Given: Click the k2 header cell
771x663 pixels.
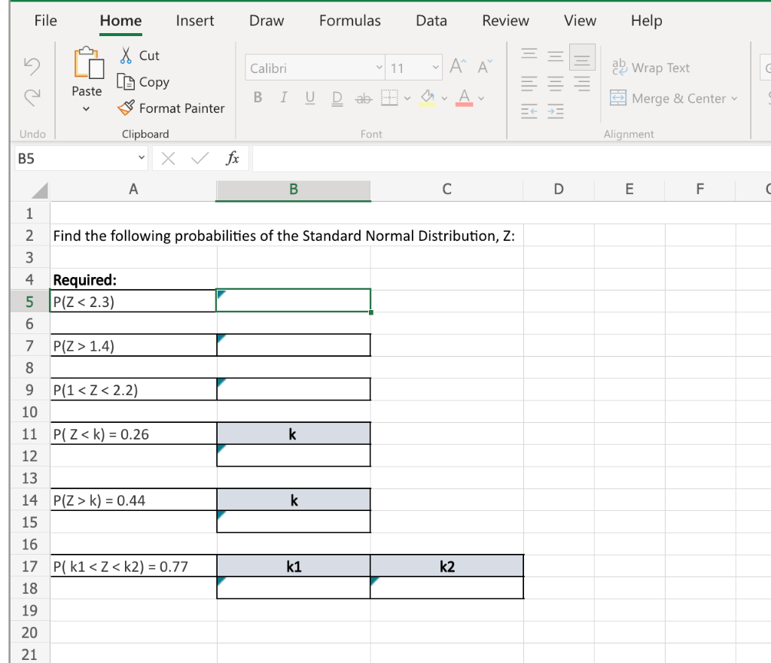Looking at the screenshot, I should coord(446,566).
